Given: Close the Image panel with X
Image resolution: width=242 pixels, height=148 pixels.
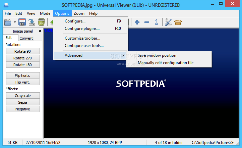Looking at the screenshot, I should click(x=40, y=31).
